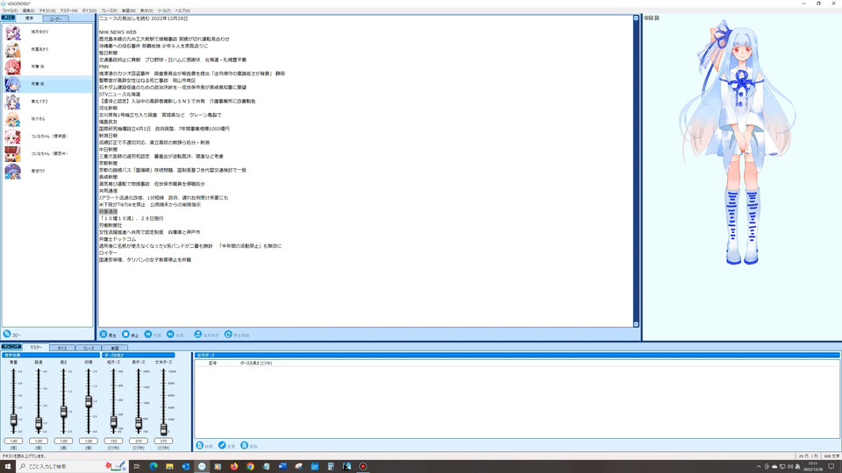Jump to start with 先頭 button
Viewport: 842px width, 473px height.
153,335
